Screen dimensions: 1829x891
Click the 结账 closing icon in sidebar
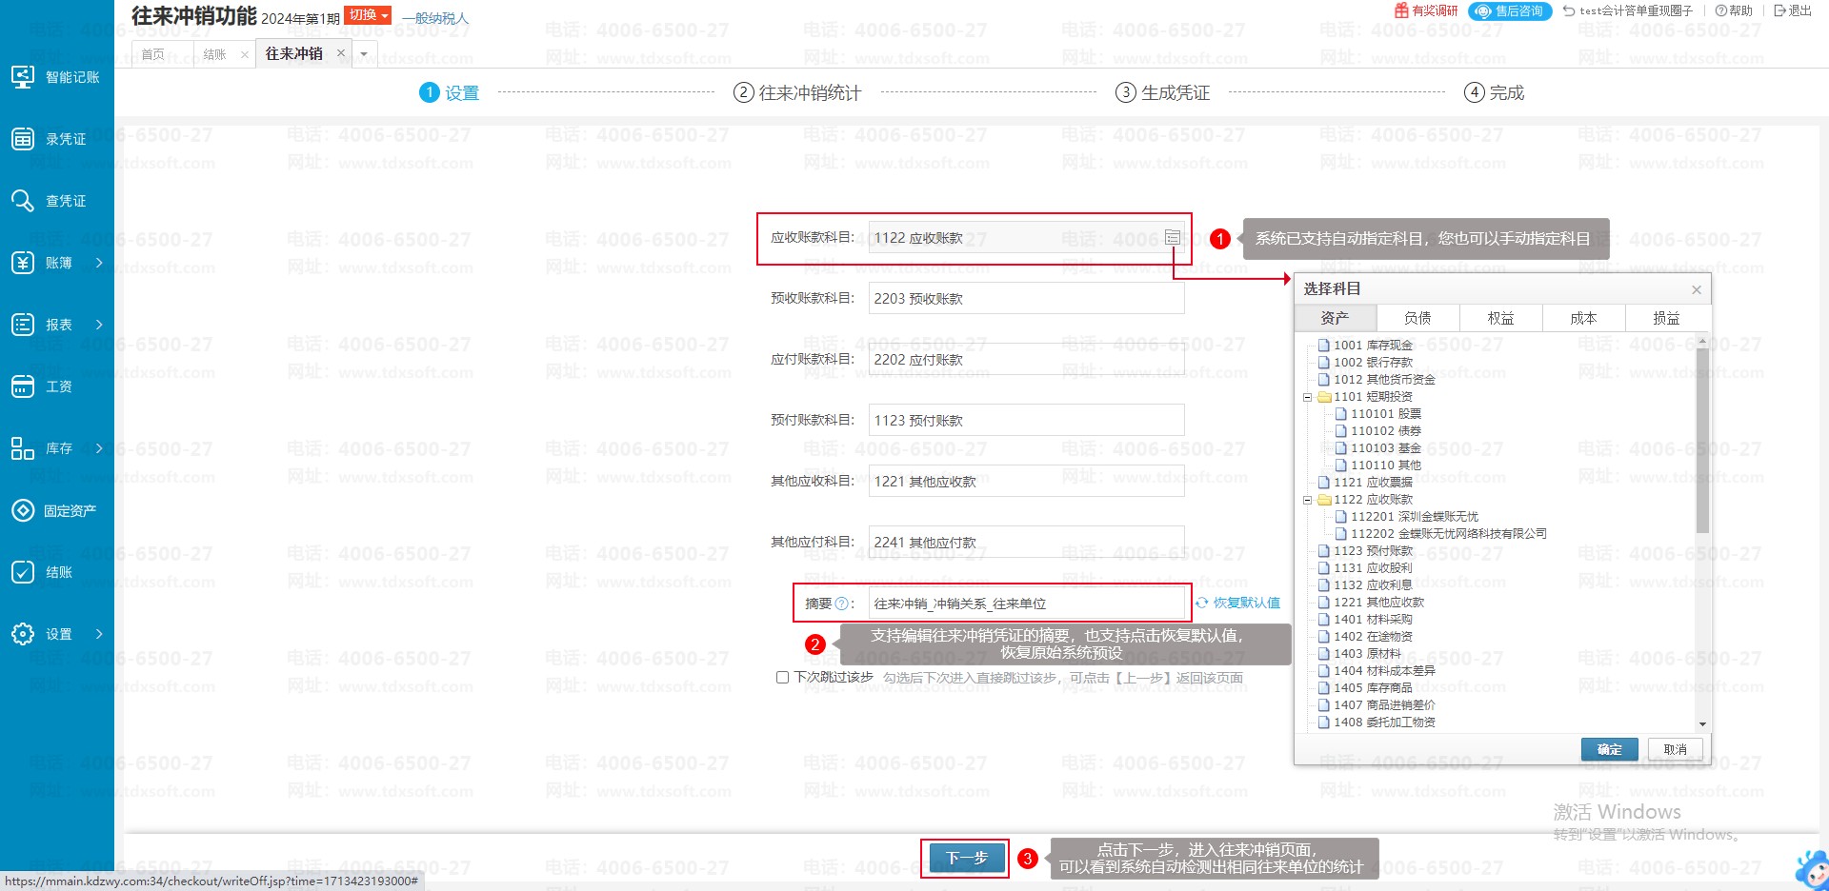pos(23,572)
